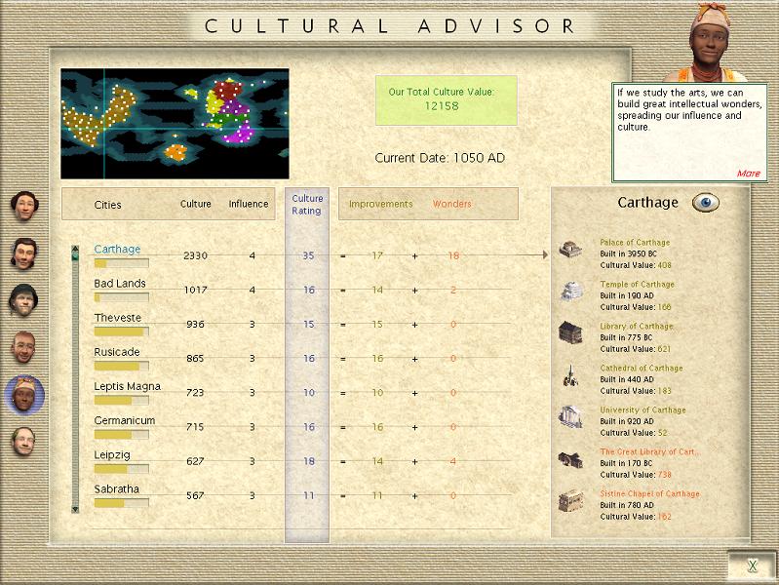Close the advisor screen with X button

tap(752, 565)
